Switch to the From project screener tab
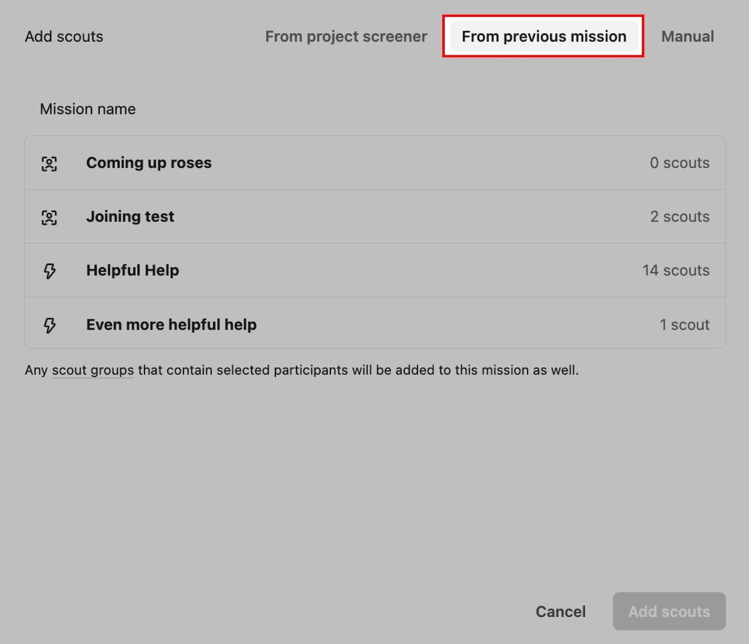749x644 pixels. [x=346, y=36]
